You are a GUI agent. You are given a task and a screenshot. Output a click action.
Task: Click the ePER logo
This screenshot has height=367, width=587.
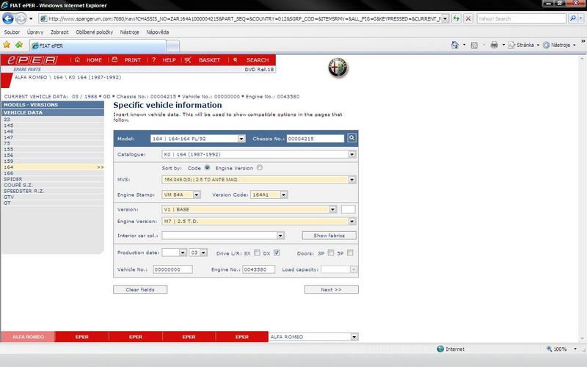(x=32, y=60)
